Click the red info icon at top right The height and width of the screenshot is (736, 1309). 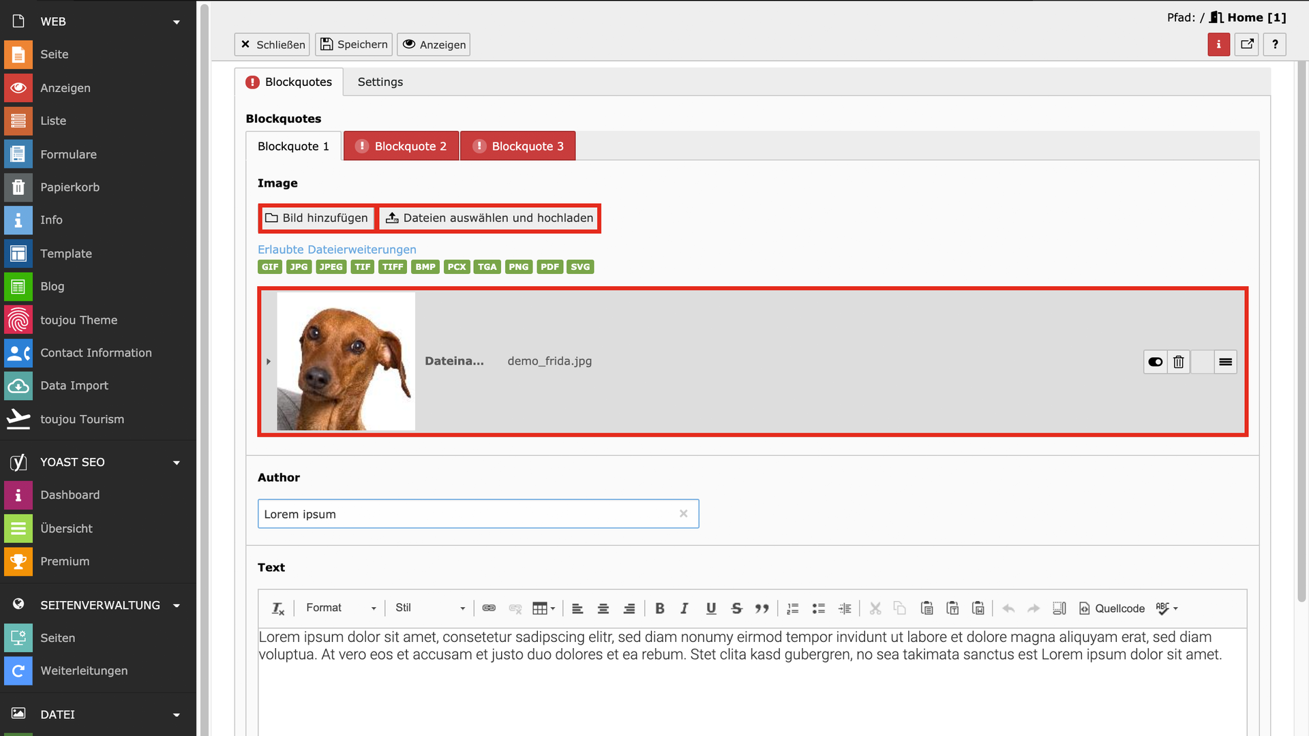pos(1218,44)
